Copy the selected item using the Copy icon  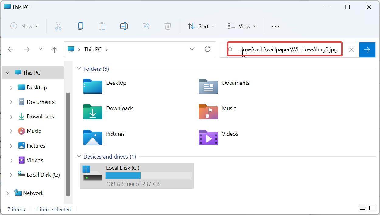pyautogui.click(x=80, y=26)
